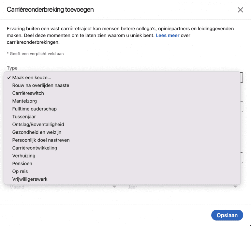
Task: Open the Lees meer link
Action: click(x=168, y=36)
